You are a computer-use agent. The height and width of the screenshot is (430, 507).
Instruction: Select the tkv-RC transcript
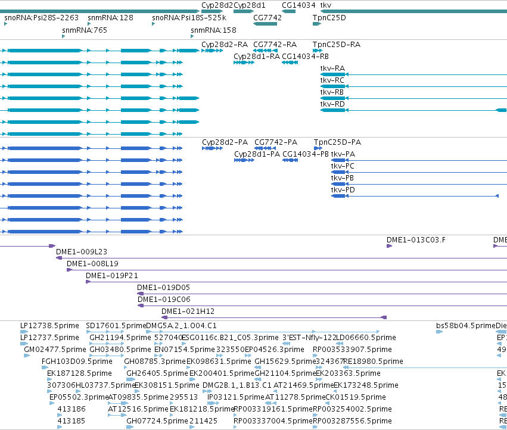(x=332, y=80)
